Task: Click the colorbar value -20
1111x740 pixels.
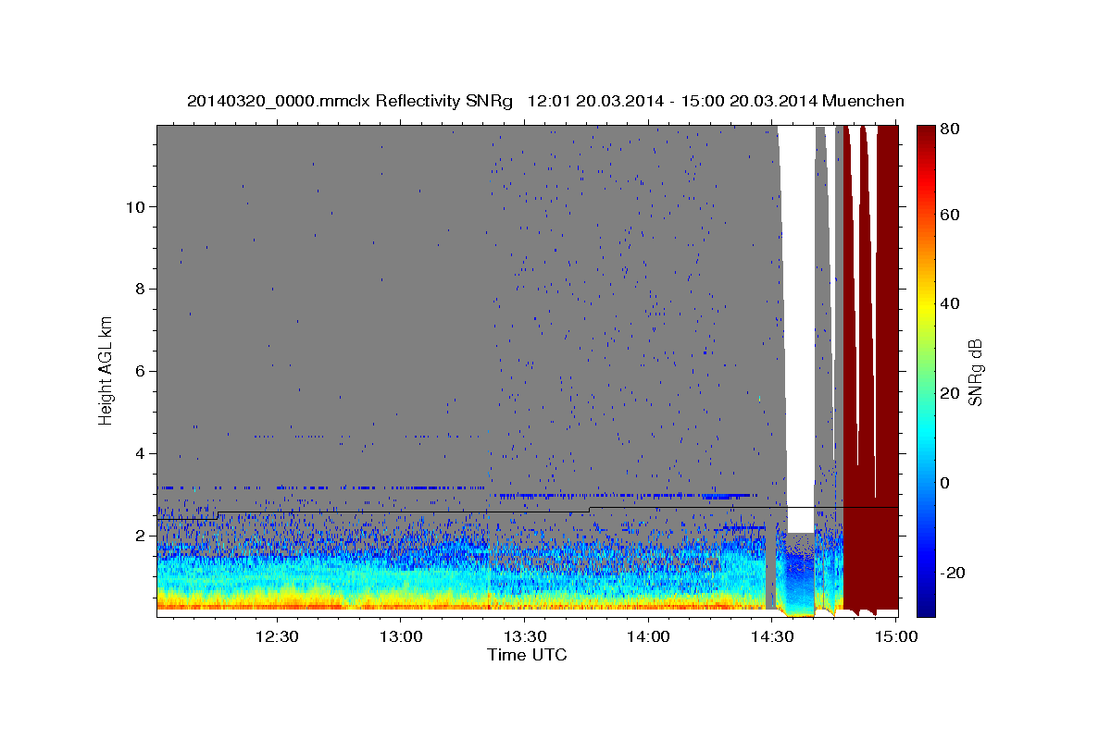Action: [x=953, y=573]
